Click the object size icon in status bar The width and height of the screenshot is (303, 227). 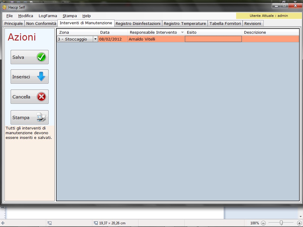[x=96, y=223]
